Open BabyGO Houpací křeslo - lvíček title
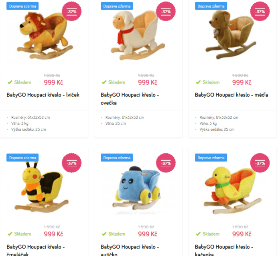 click(43, 95)
